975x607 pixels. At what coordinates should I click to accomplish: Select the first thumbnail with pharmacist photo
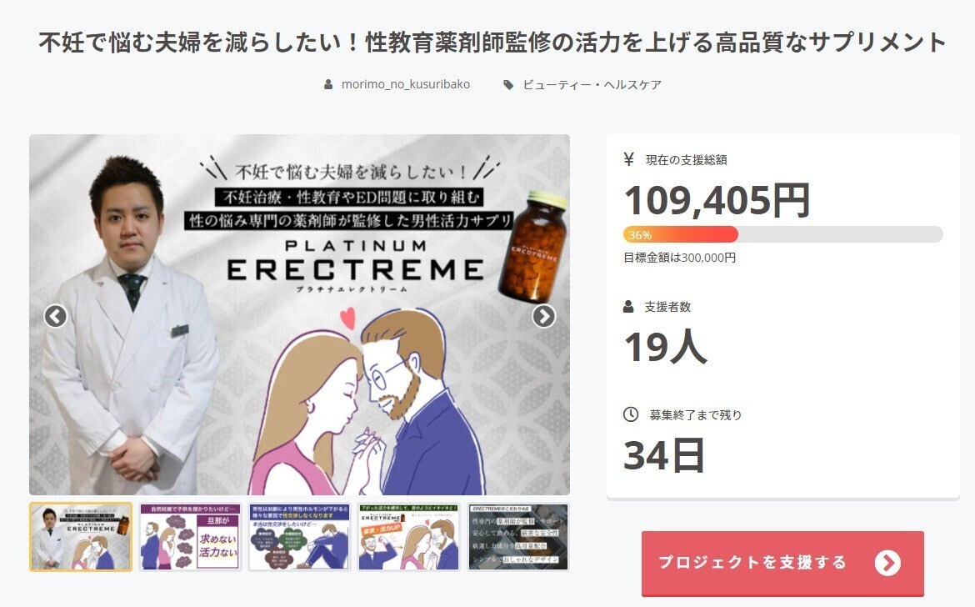pyautogui.click(x=81, y=537)
